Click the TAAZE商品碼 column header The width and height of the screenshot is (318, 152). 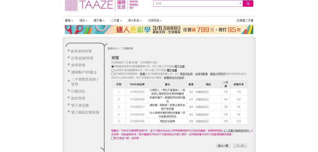click(137, 85)
